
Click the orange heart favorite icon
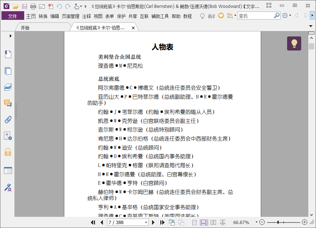[x=221, y=16]
